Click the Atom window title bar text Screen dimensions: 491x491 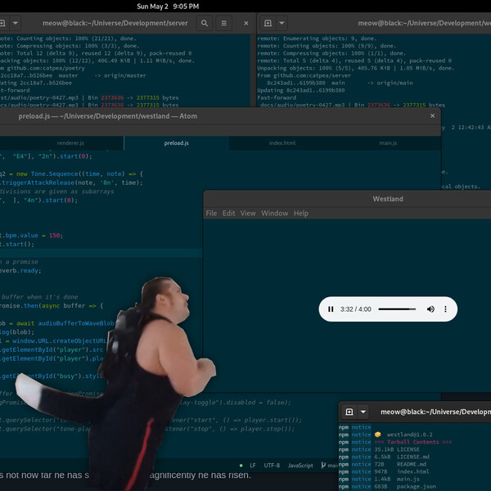108,116
